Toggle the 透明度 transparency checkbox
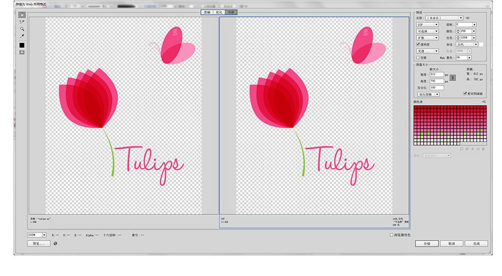This screenshot has width=502, height=276. (x=418, y=44)
